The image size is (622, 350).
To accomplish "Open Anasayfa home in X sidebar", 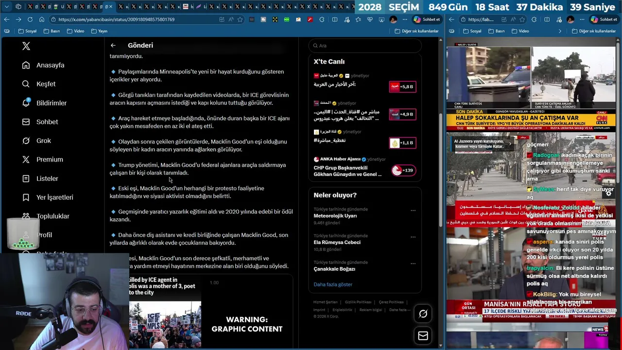I will [x=43, y=65].
